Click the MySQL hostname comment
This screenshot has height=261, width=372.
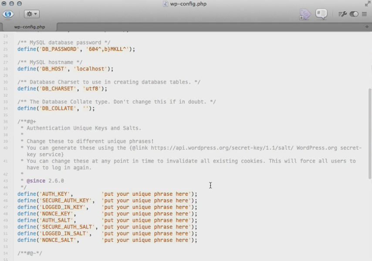point(50,62)
